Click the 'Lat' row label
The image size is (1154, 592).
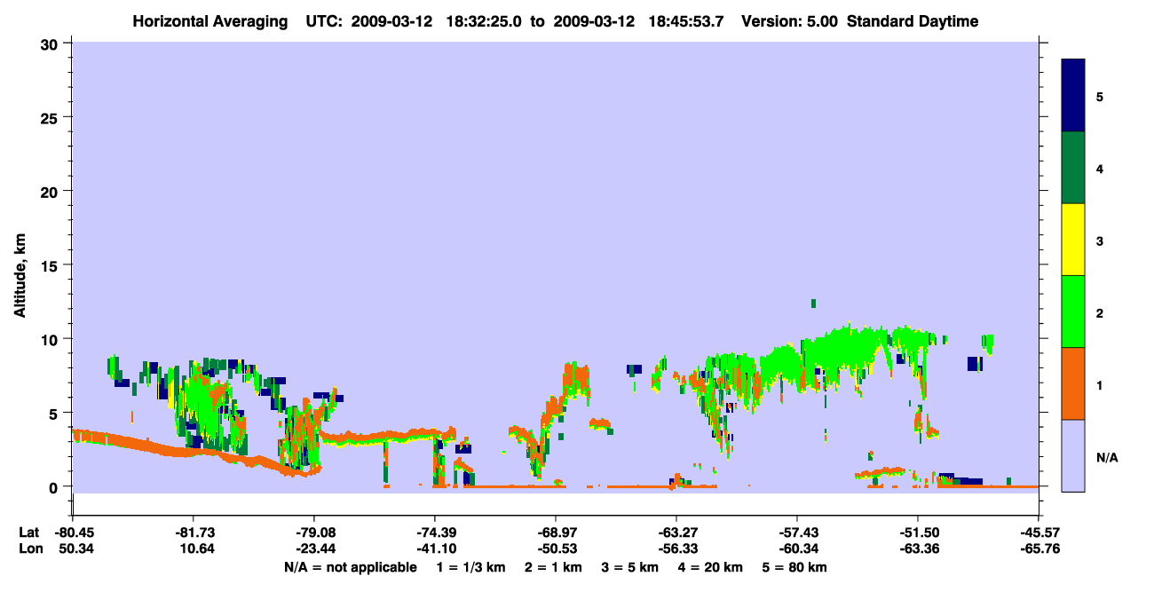pos(28,532)
